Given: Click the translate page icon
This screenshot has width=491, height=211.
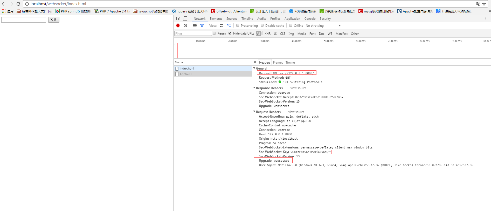Looking at the screenshot, I should coord(478,4).
